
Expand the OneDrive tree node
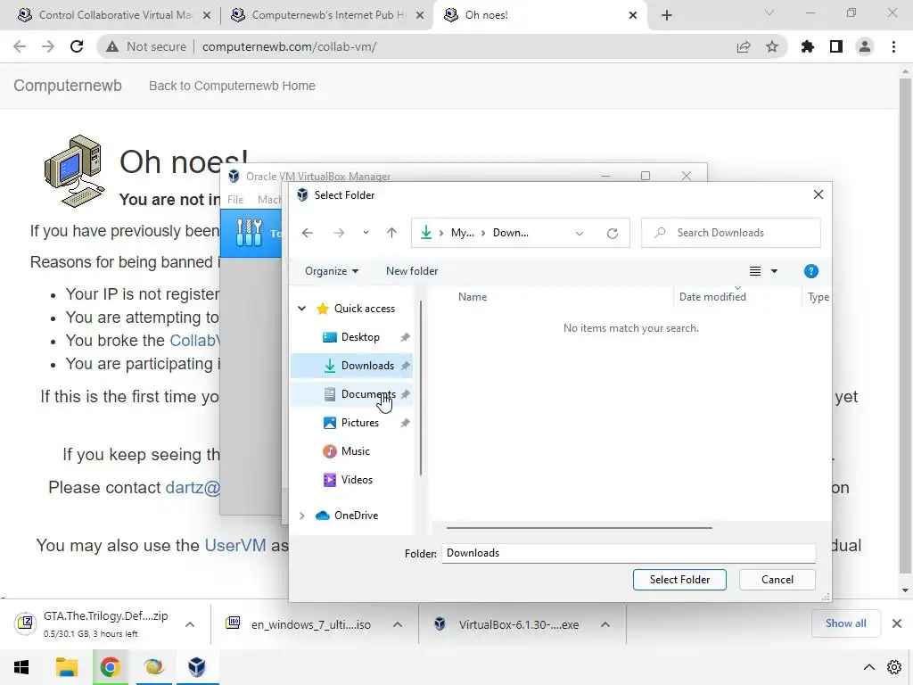point(301,516)
